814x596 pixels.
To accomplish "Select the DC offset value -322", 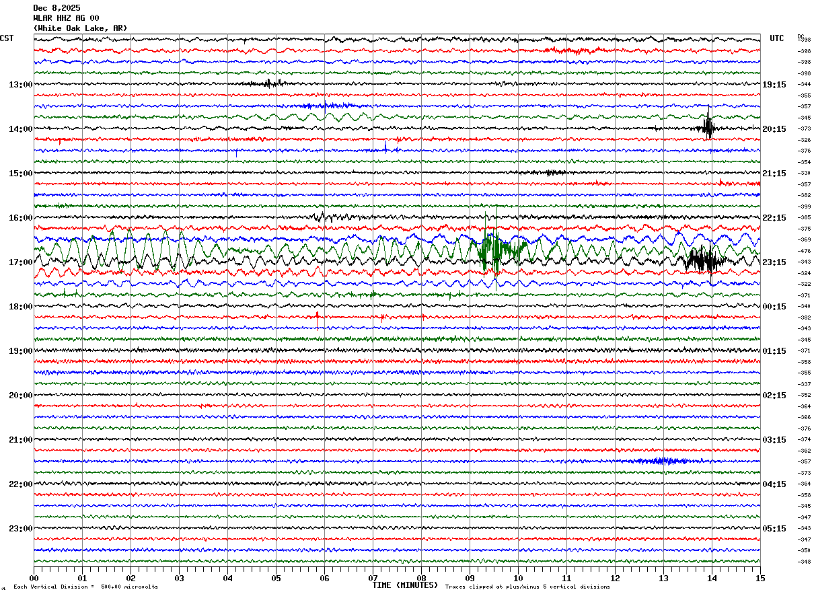I will [x=804, y=285].
